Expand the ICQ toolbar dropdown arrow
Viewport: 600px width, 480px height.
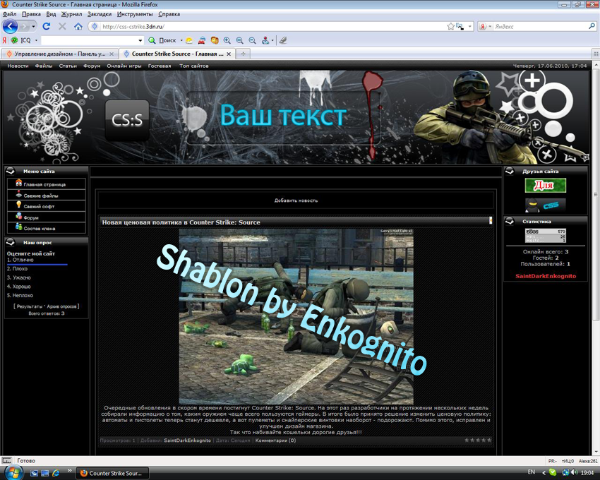coord(36,40)
